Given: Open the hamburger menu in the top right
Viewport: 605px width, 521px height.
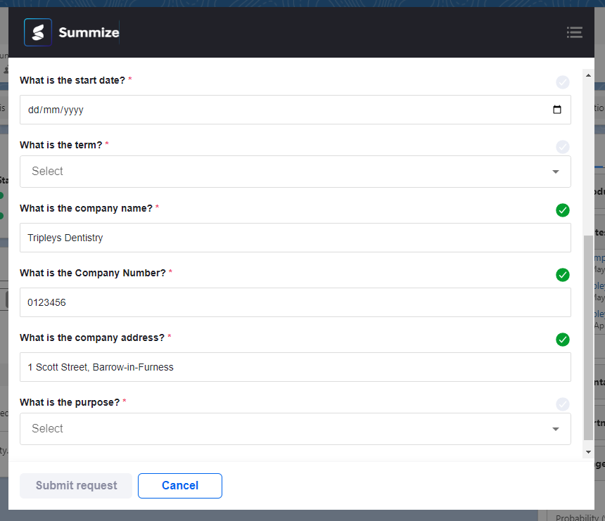Looking at the screenshot, I should coord(575,32).
